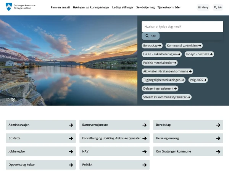This screenshot has height=183, width=229.
Task: Select the NAV card label
Action: click(x=85, y=151)
